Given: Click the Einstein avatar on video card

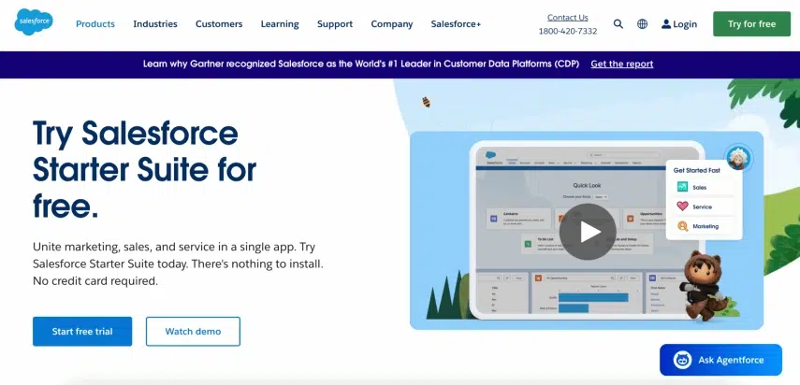Looking at the screenshot, I should [x=737, y=157].
